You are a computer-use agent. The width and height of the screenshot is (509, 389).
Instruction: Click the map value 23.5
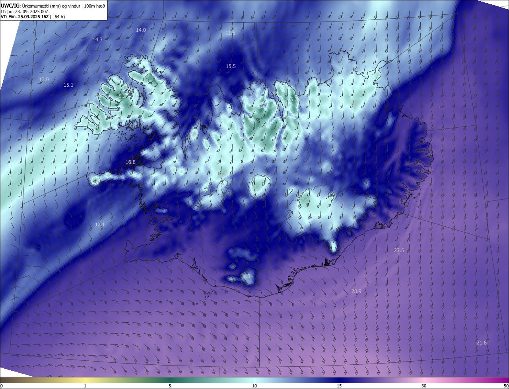pyautogui.click(x=399, y=251)
